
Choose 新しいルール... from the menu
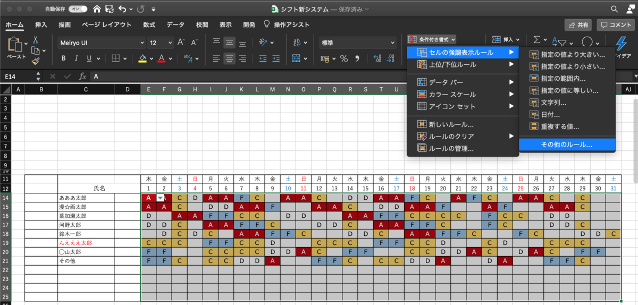coord(463,124)
